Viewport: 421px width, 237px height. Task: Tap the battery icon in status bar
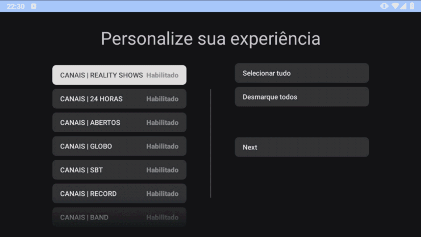pos(412,6)
